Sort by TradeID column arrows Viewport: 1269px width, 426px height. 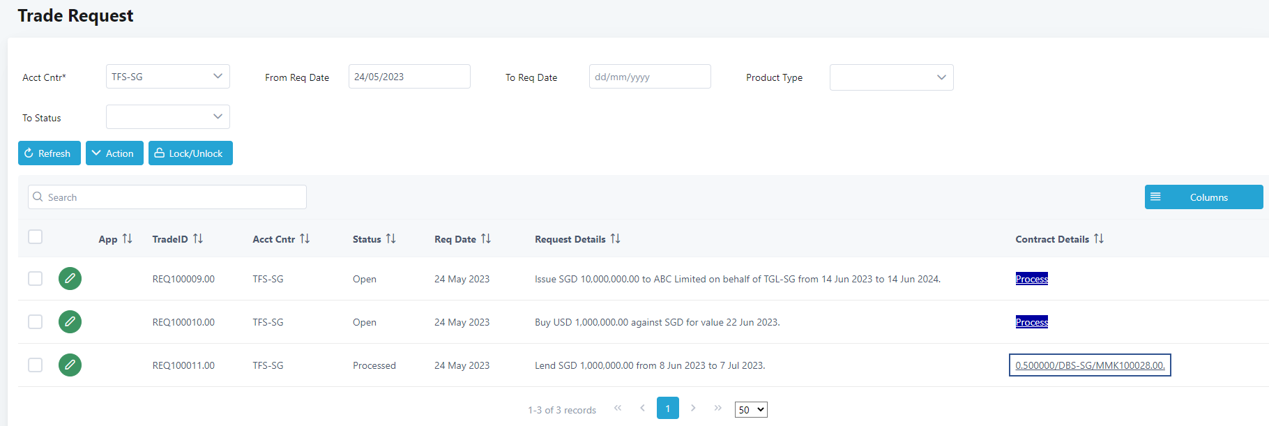click(x=198, y=239)
